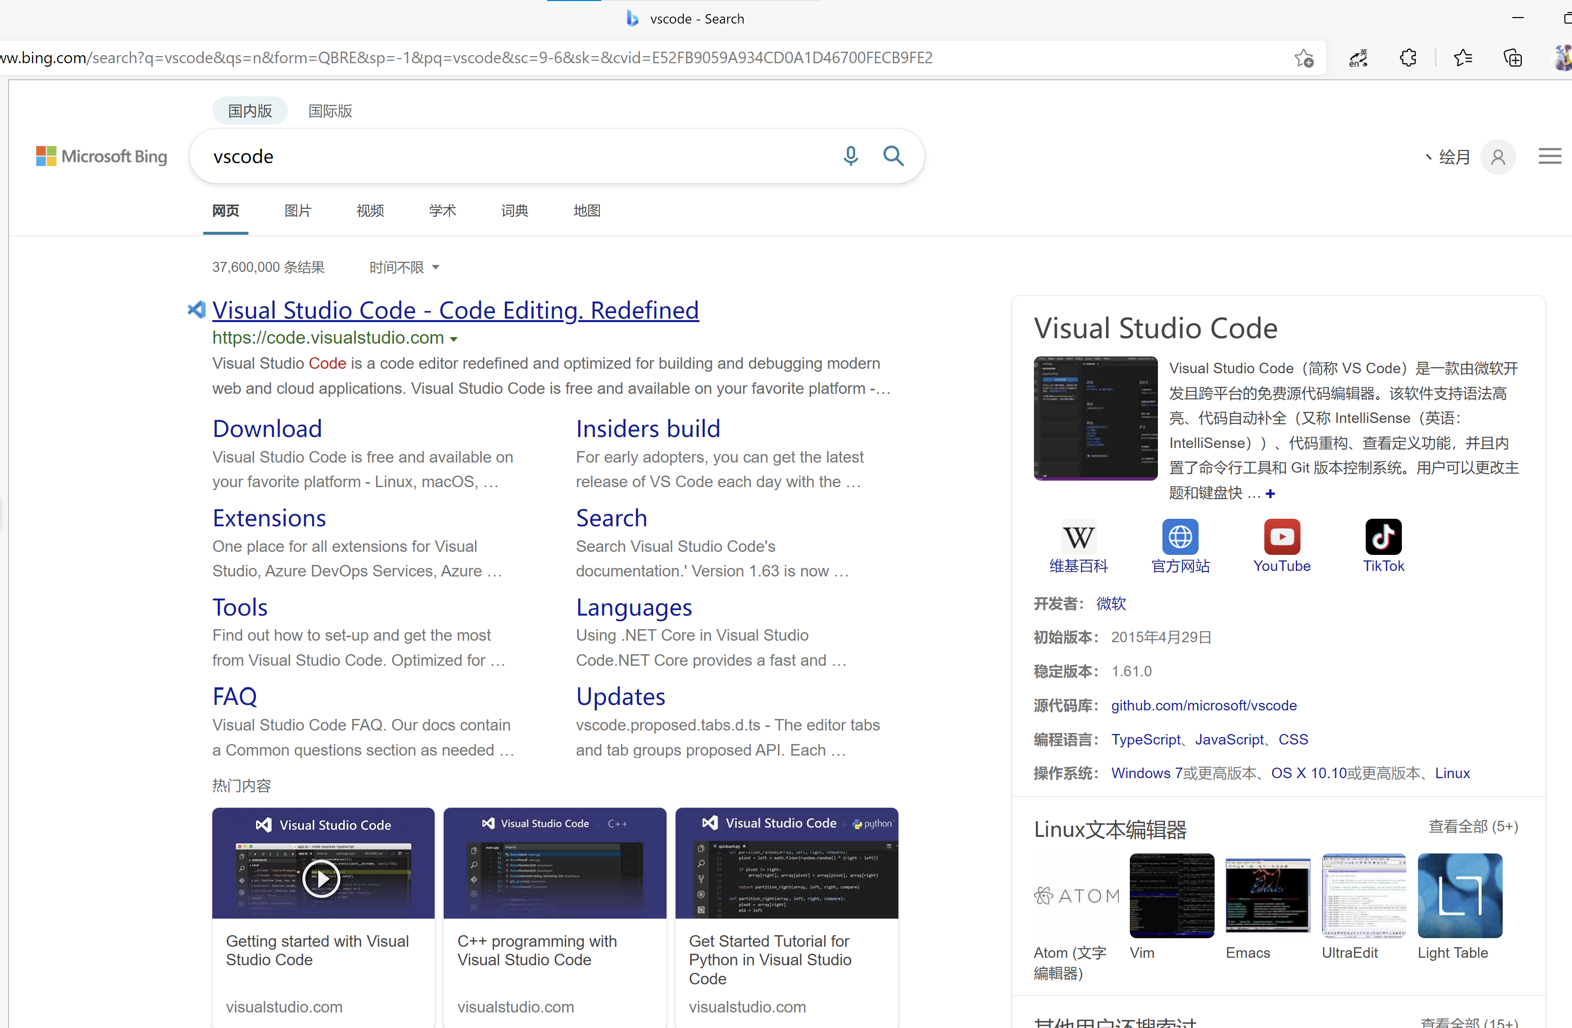Open the collections icon in toolbar
The height and width of the screenshot is (1028, 1572).
[1513, 58]
